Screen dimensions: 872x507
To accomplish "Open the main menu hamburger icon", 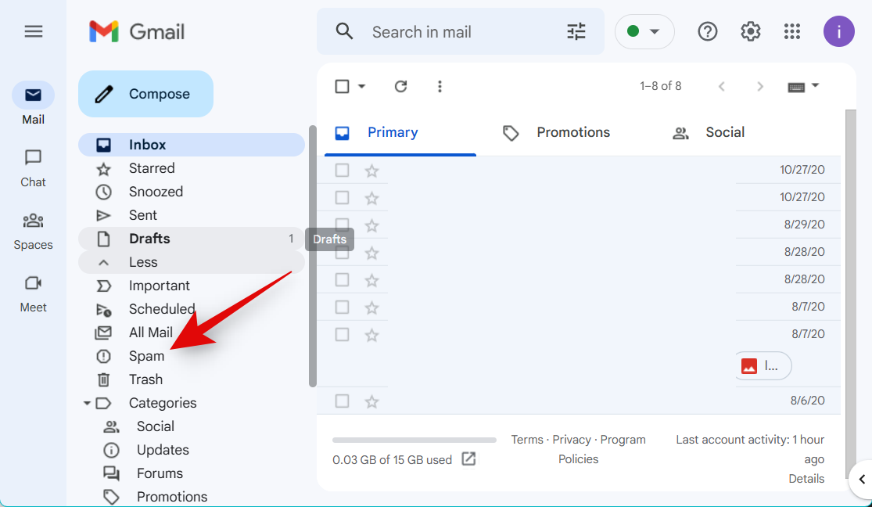I will coord(34,32).
